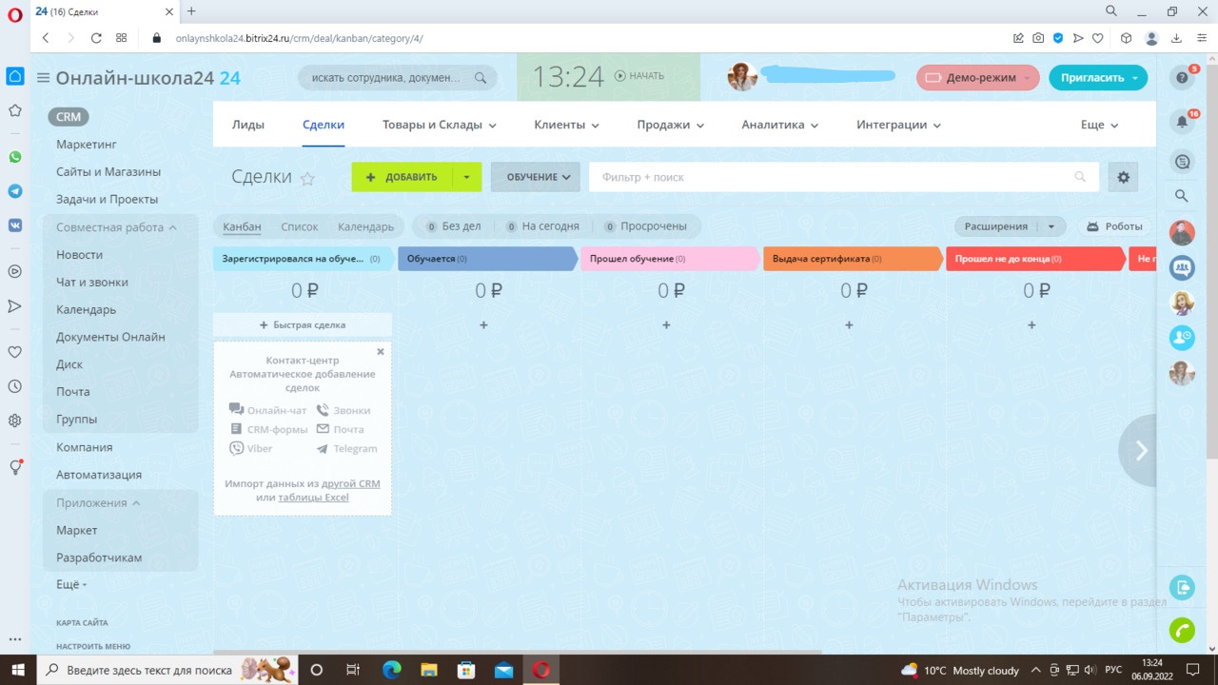This screenshot has width=1218, height=685.
Task: Open VK in the Opera sidebar
Action: 15,225
